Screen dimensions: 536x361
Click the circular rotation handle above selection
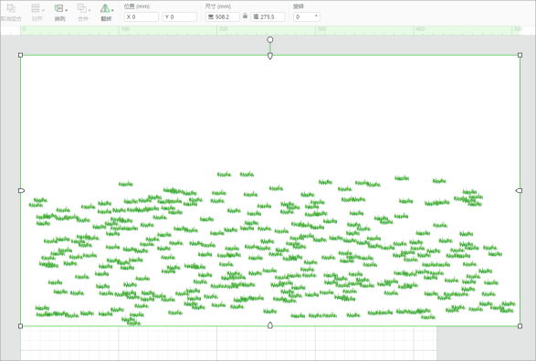coord(270,39)
